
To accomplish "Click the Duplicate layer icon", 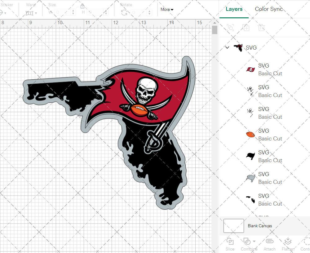I will tap(246, 28).
